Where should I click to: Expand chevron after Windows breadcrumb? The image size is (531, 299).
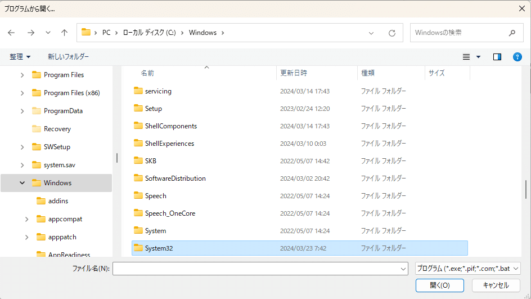click(x=223, y=33)
